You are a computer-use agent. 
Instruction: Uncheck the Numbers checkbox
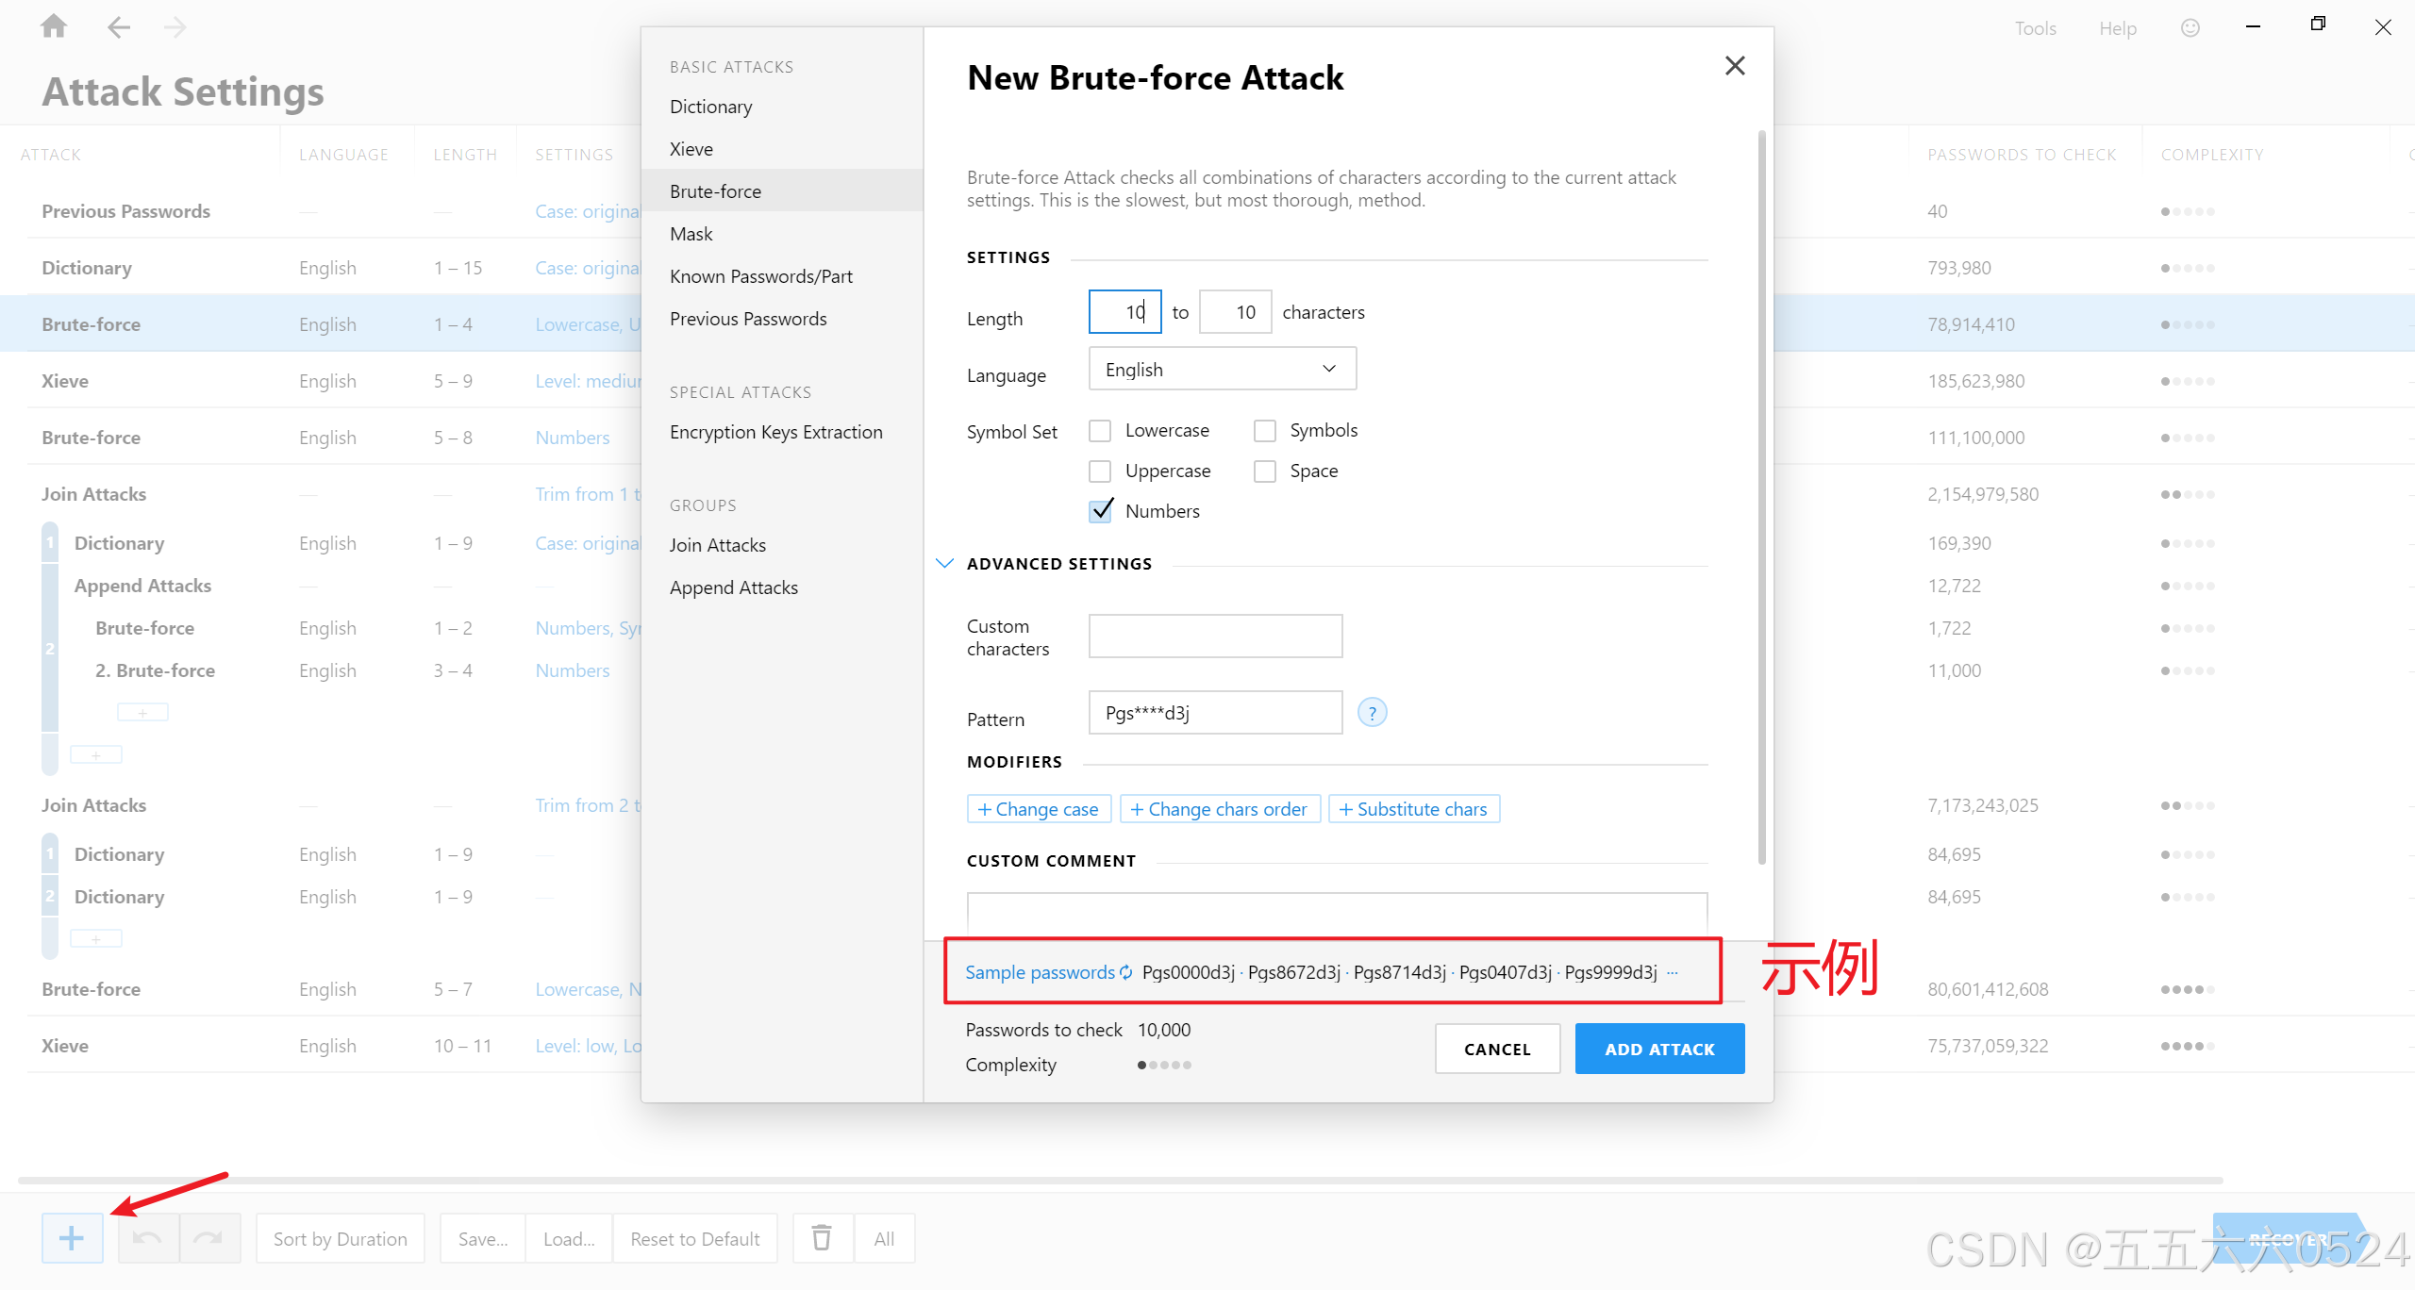1100,511
